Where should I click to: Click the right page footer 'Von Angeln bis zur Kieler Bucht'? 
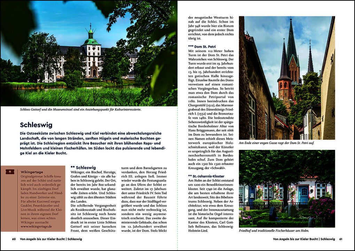(x=295, y=239)
